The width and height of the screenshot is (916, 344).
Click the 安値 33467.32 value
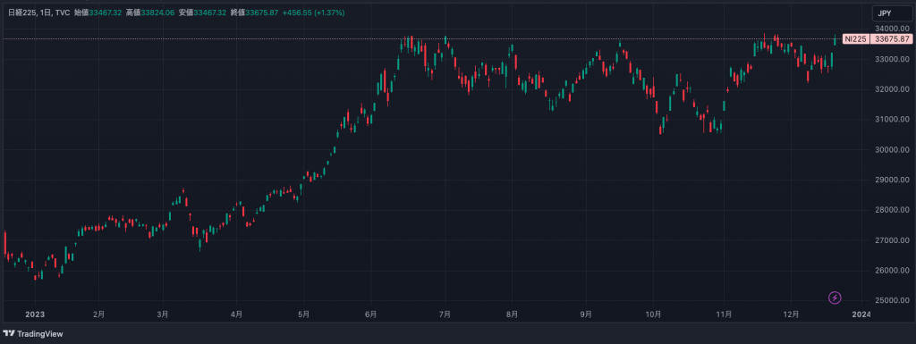tap(210, 13)
